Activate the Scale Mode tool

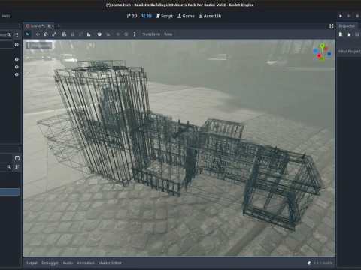[54, 34]
